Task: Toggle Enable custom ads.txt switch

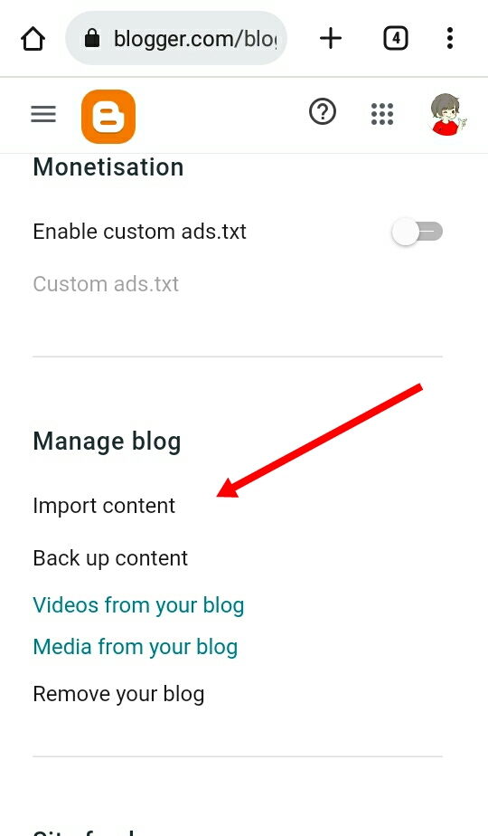Action: pyautogui.click(x=418, y=232)
